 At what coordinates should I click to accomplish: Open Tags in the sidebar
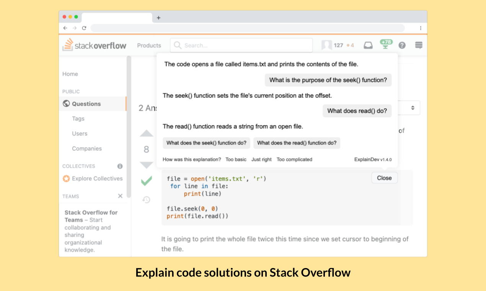(x=78, y=119)
